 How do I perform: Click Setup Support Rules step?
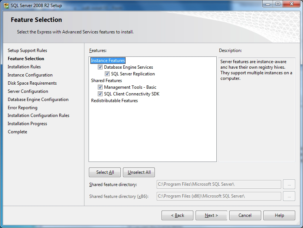click(x=27, y=51)
